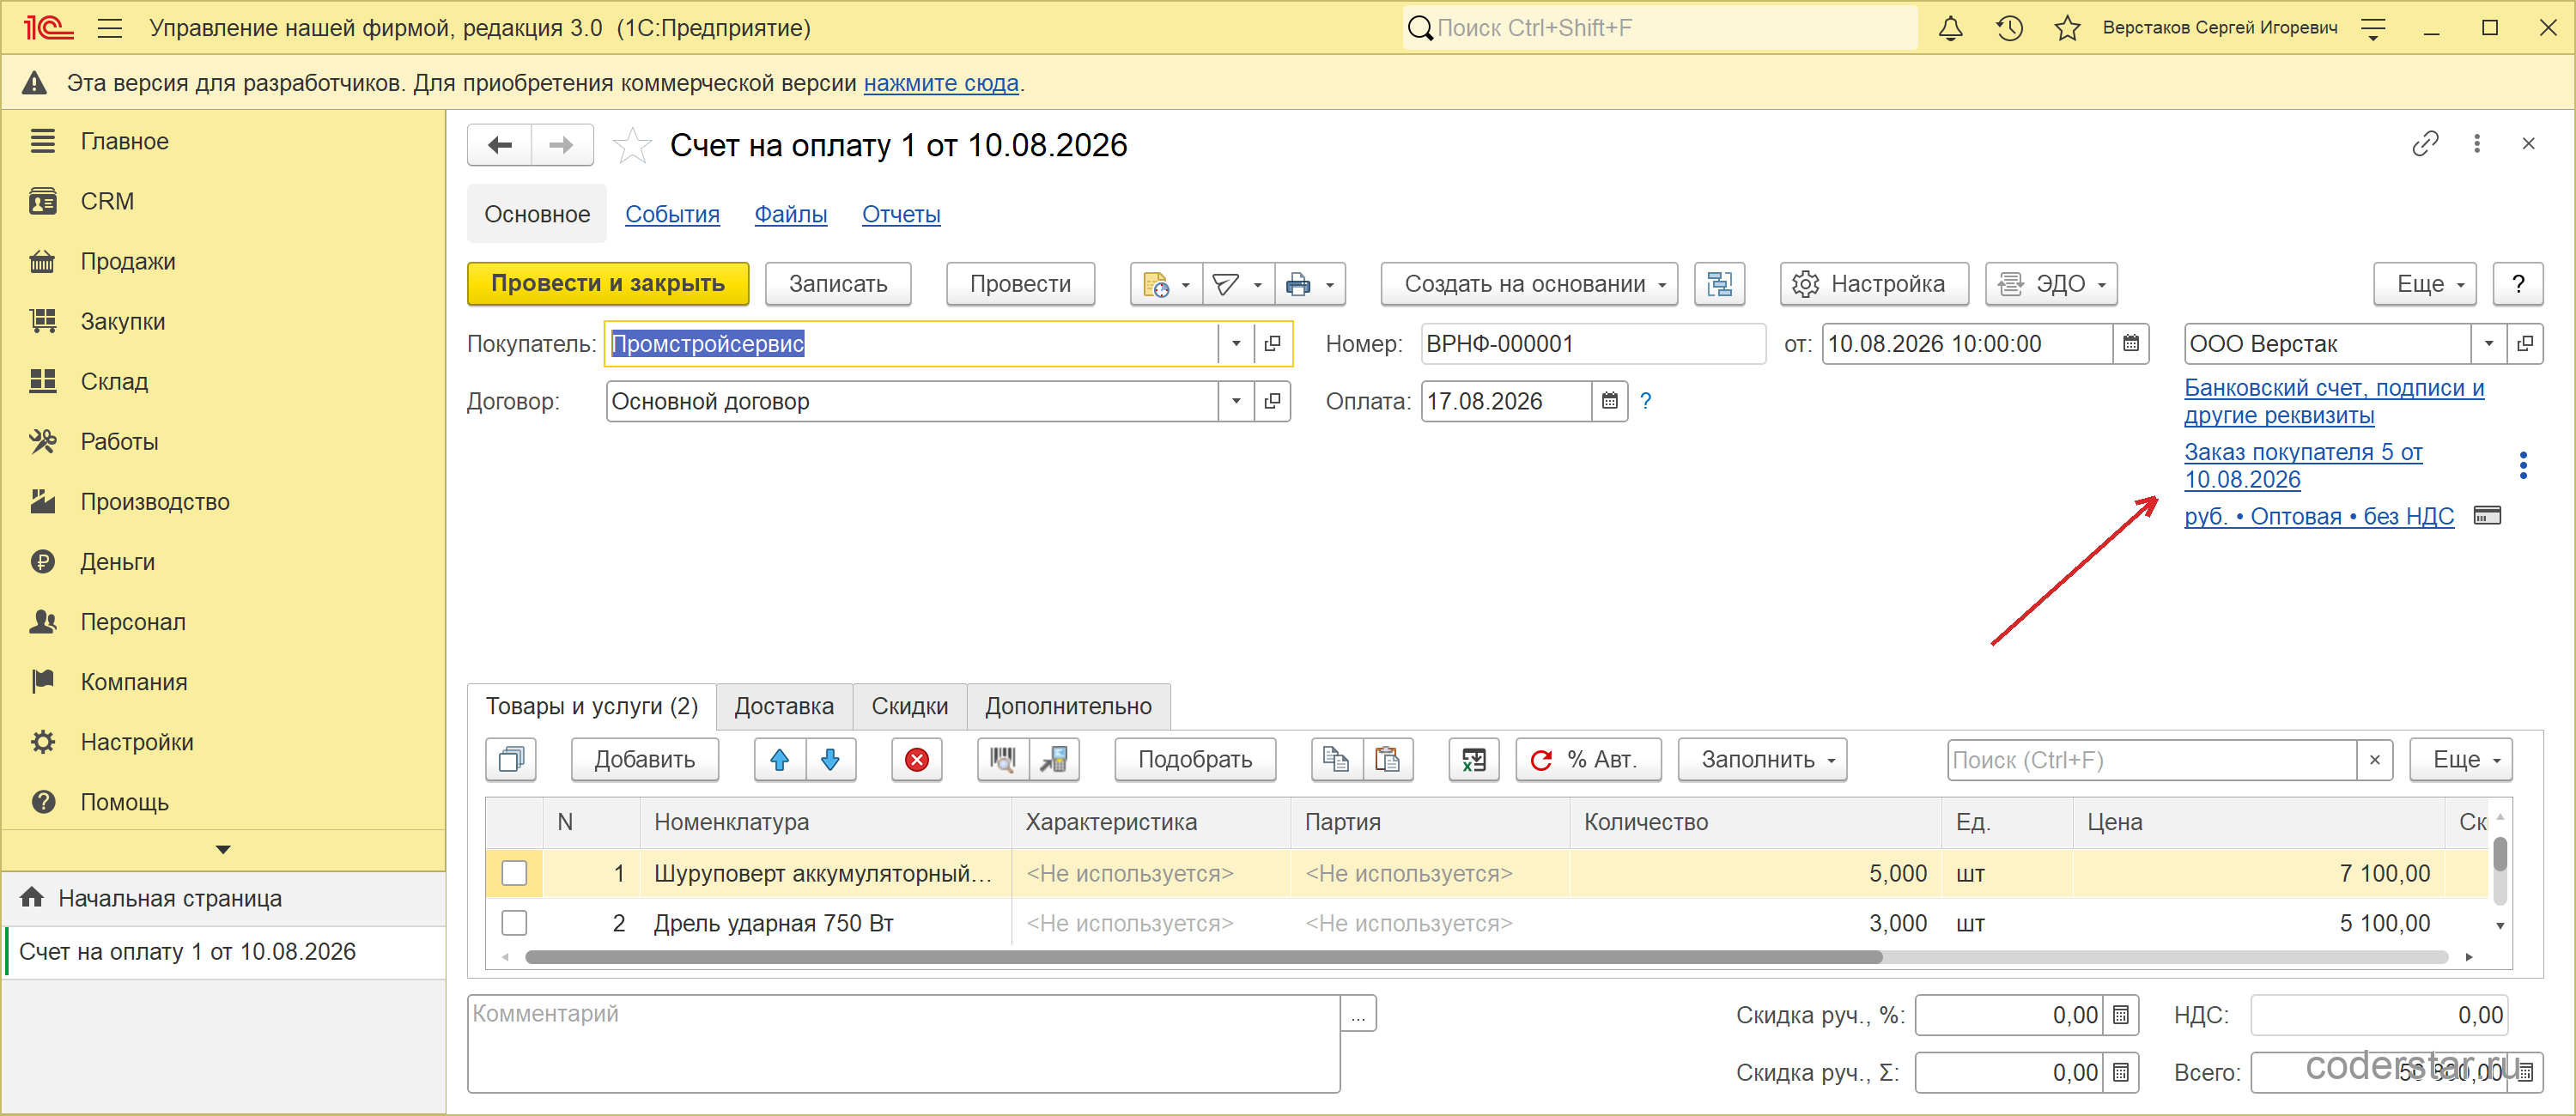
Task: Switch to the Файлы tab
Action: click(x=790, y=214)
